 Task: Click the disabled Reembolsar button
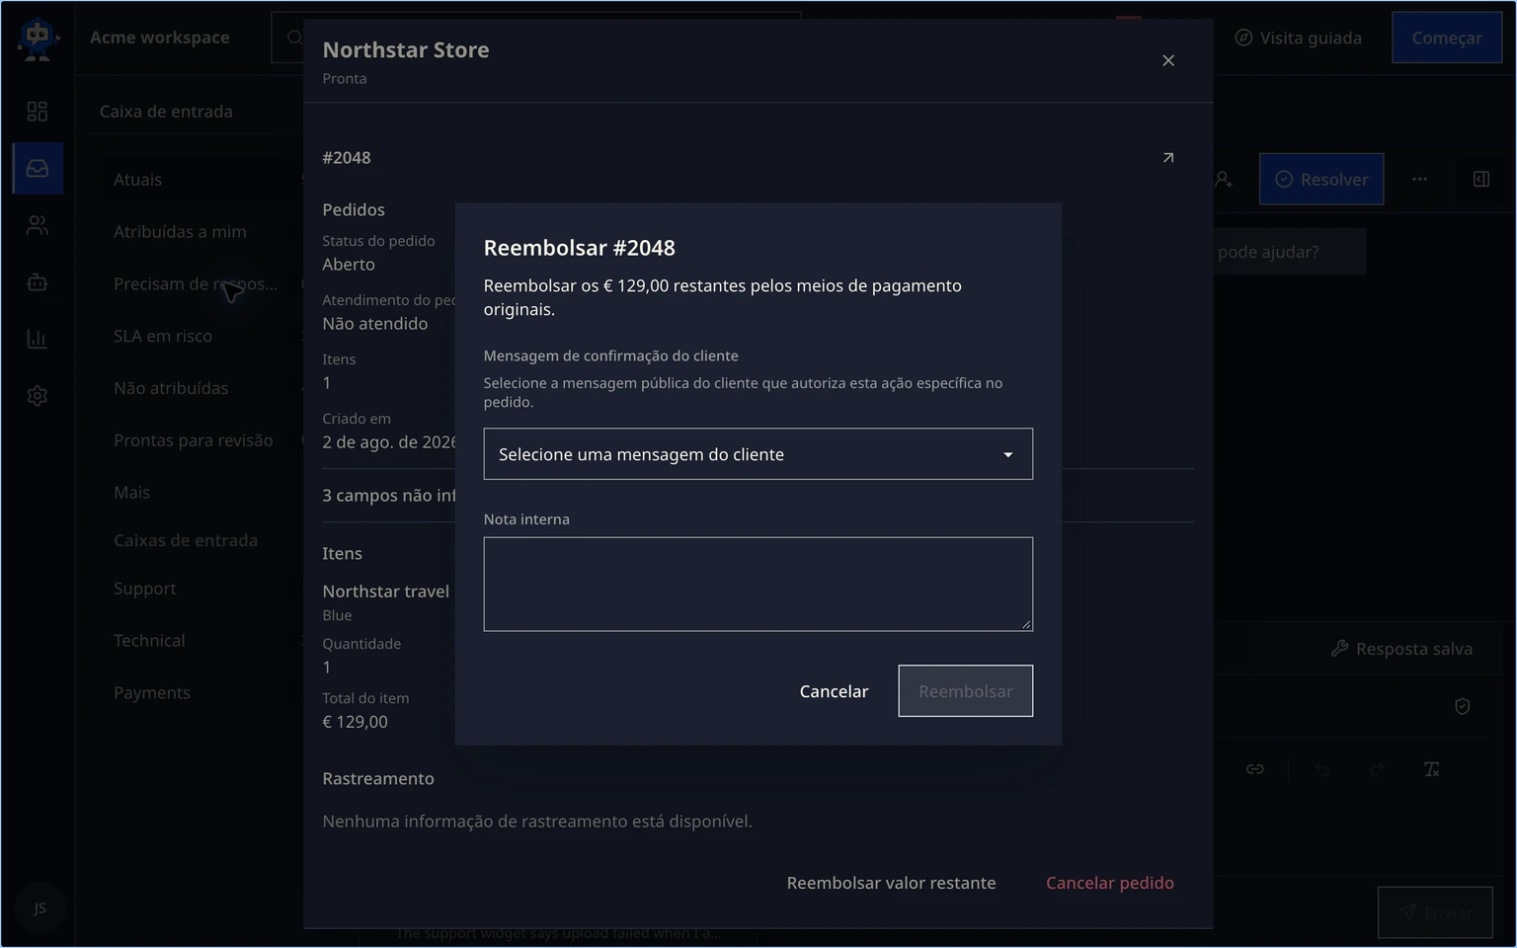pyautogui.click(x=965, y=691)
